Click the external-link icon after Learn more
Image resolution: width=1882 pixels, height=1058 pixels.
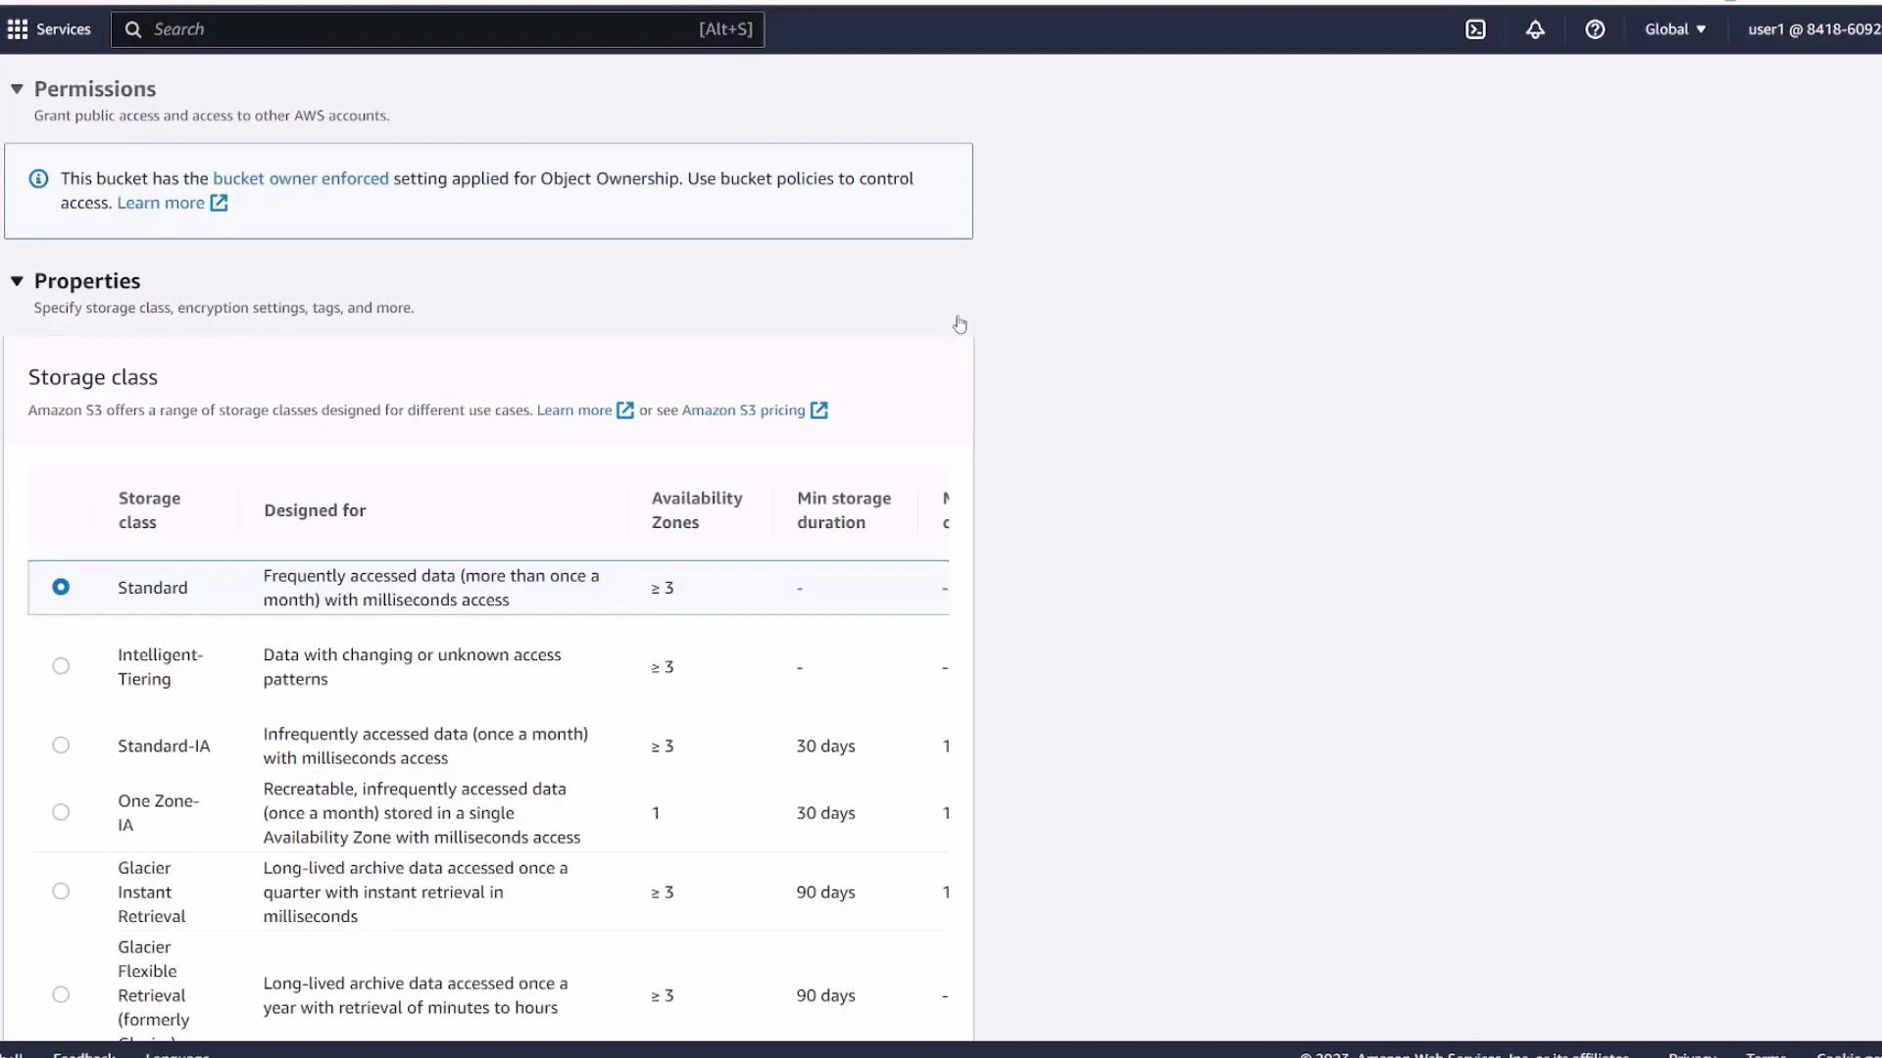[220, 203]
